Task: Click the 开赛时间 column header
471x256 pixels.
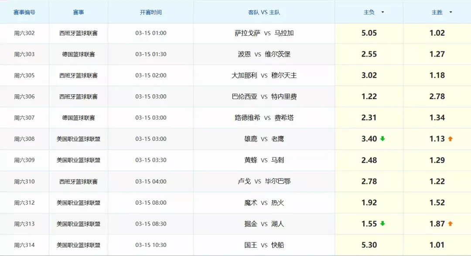Action: (150, 12)
